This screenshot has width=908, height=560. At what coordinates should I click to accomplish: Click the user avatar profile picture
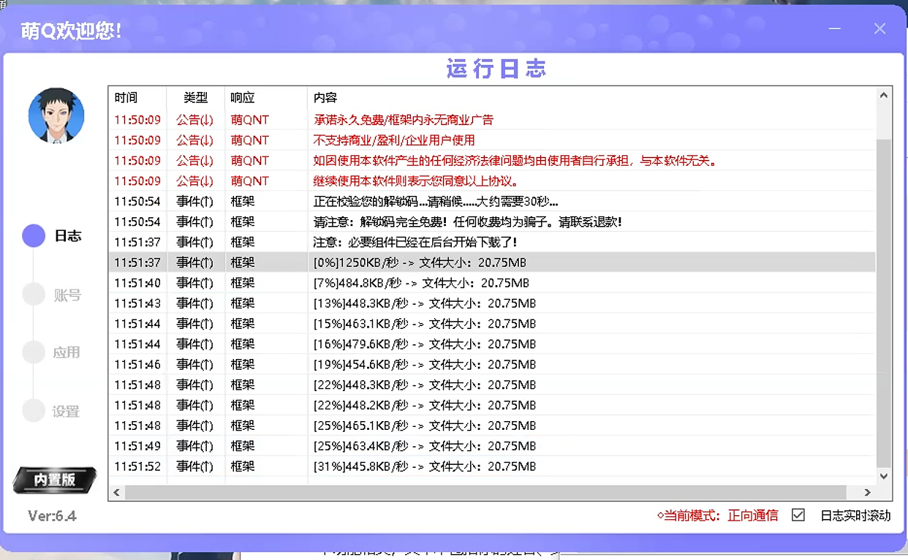[56, 116]
